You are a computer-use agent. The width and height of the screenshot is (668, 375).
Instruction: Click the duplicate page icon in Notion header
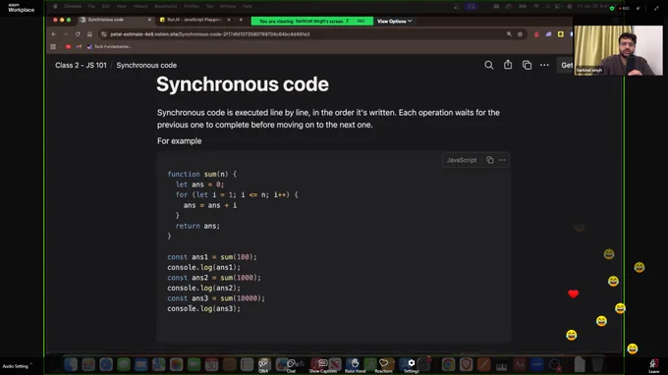point(527,65)
